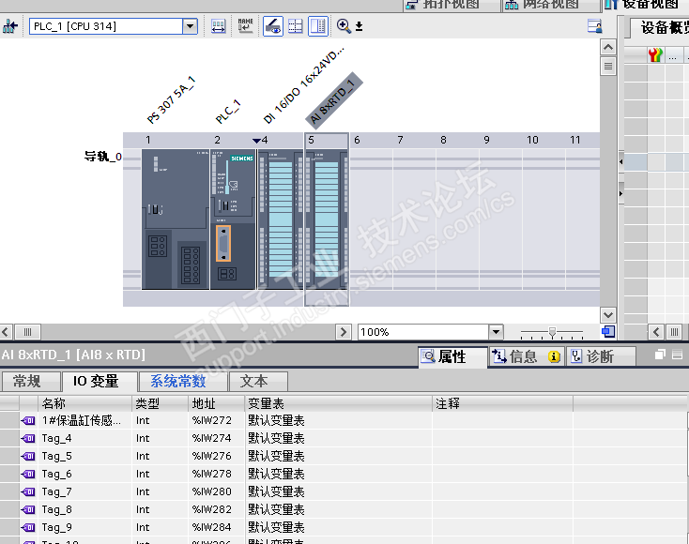Click the overview navigation icon at bottom right
This screenshot has width=689, height=544.
tap(608, 331)
